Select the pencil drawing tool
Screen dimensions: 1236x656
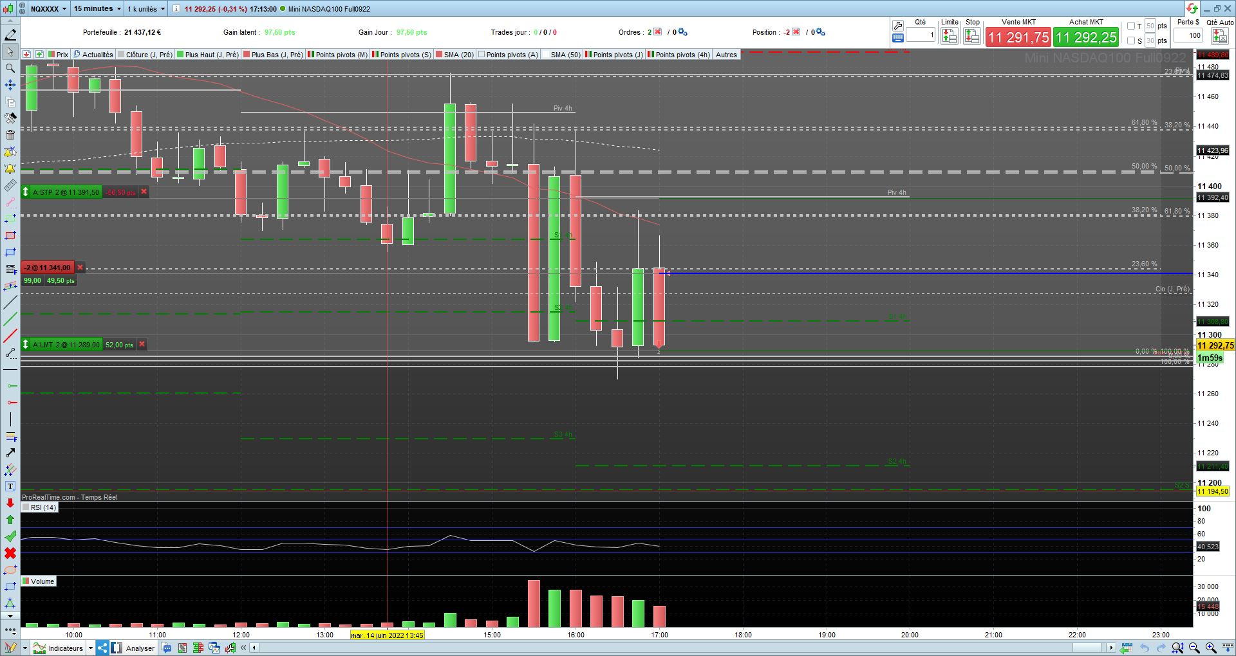click(x=10, y=35)
